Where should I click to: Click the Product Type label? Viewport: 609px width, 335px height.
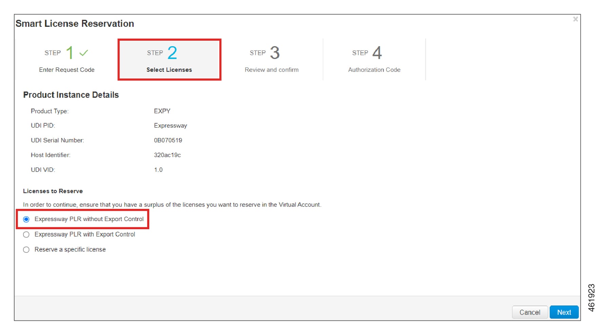pyautogui.click(x=50, y=111)
